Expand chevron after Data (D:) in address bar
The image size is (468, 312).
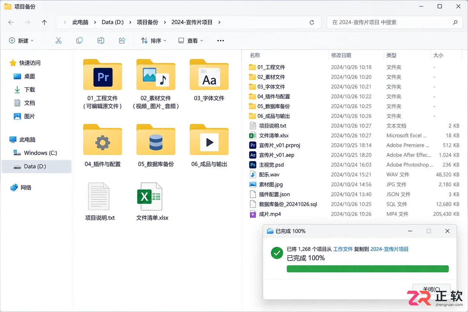click(130, 22)
